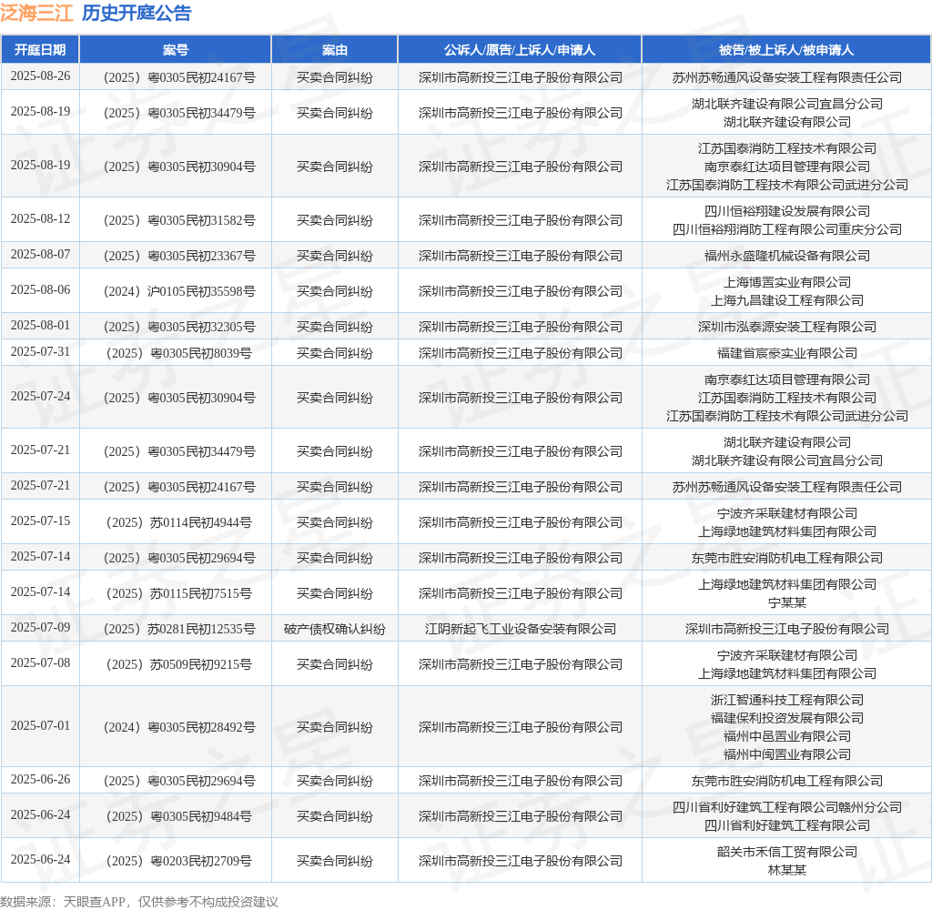Pick the date cell 2025-08-01
Viewport: 932px width, 910px height.
(40, 326)
